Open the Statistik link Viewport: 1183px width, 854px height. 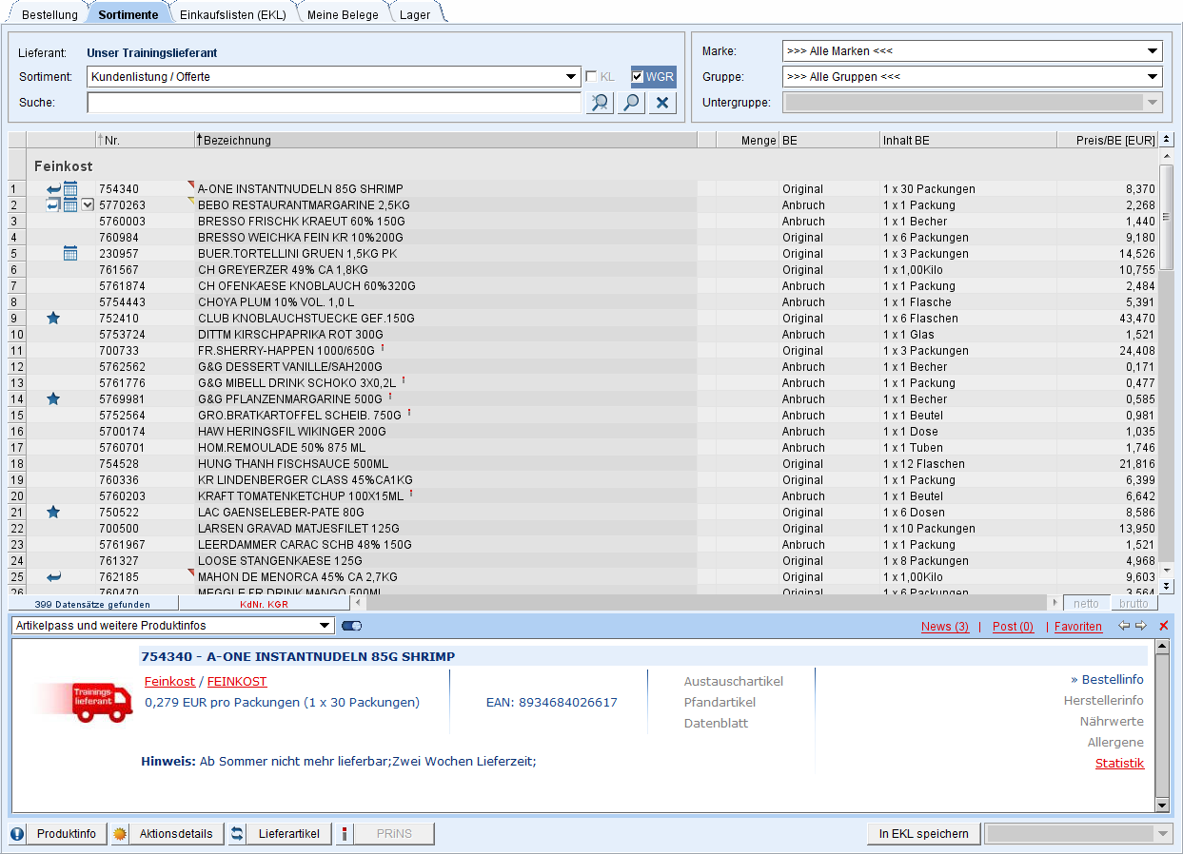point(1119,764)
